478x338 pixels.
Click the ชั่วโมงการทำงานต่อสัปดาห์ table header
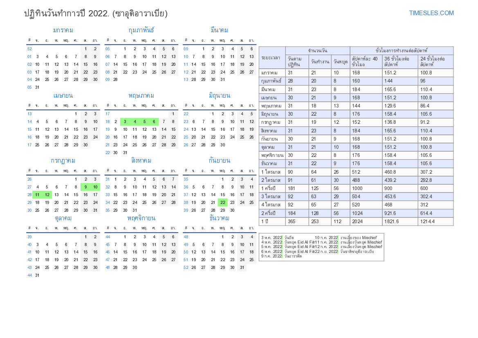tap(401, 51)
